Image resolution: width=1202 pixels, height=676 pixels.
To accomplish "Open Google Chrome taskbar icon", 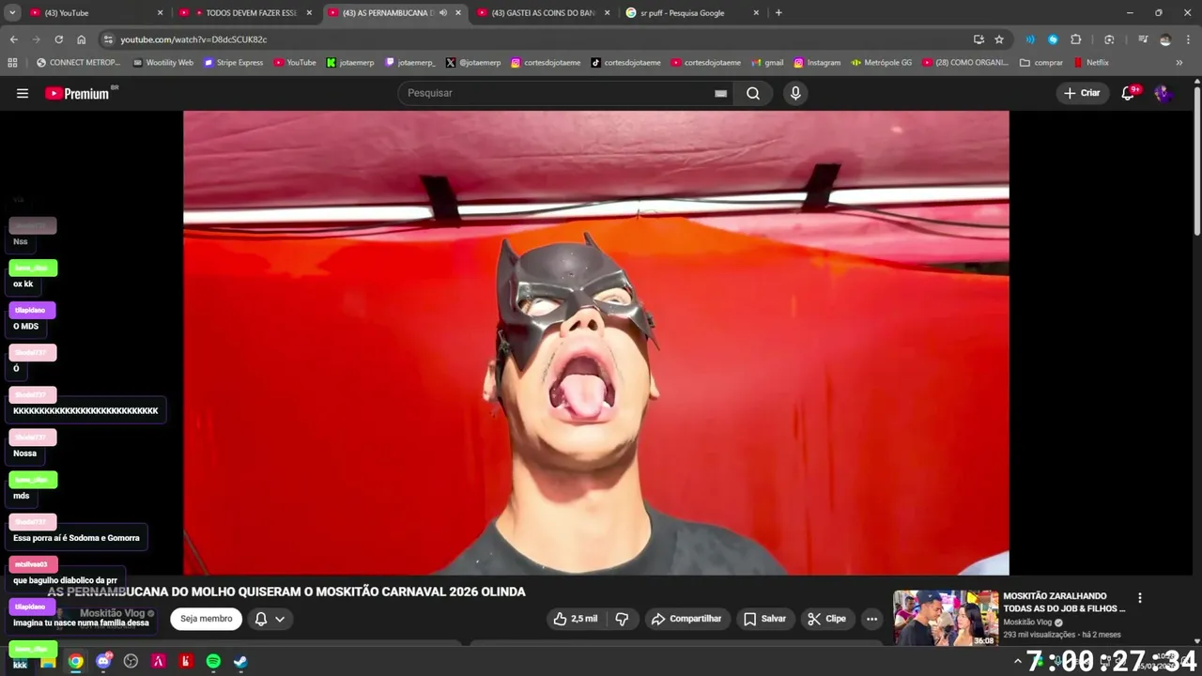I will pos(76,661).
